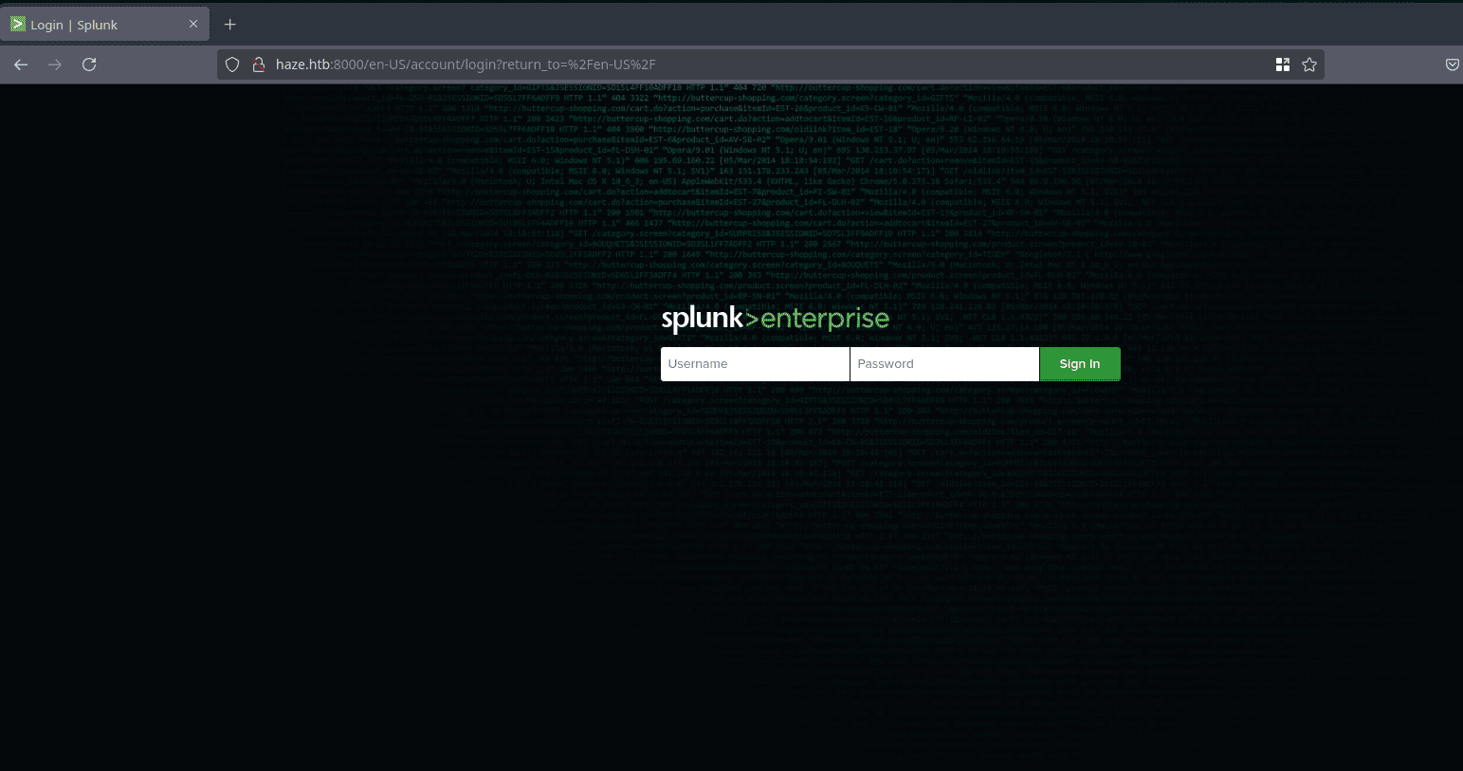The image size is (1463, 771).
Task: Click the grid icon in address bar
Action: (1282, 64)
